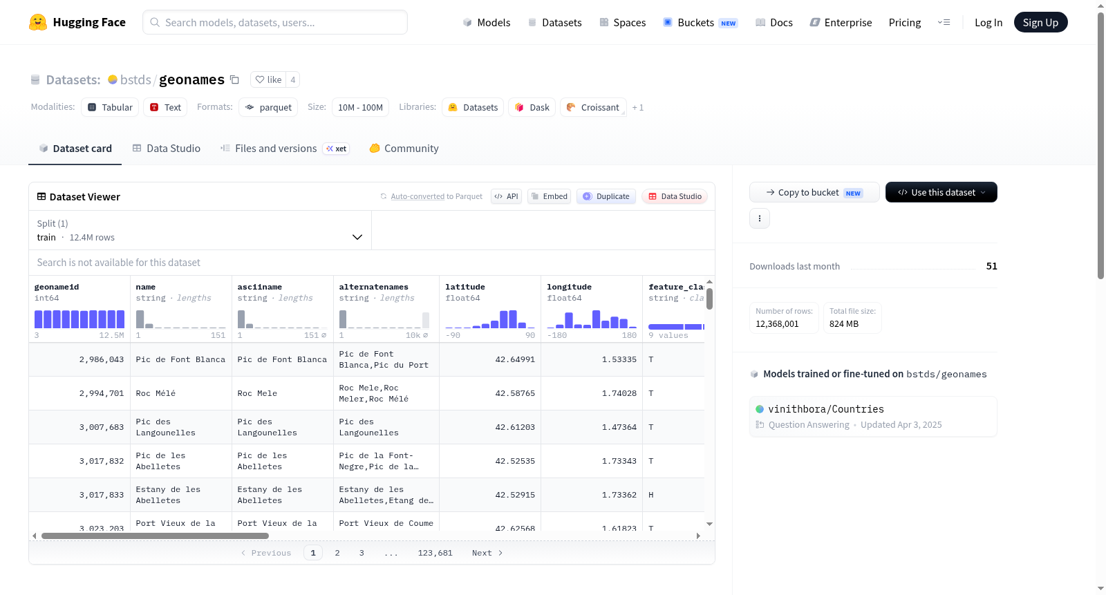Click the Duplicate dataset button

606,196
